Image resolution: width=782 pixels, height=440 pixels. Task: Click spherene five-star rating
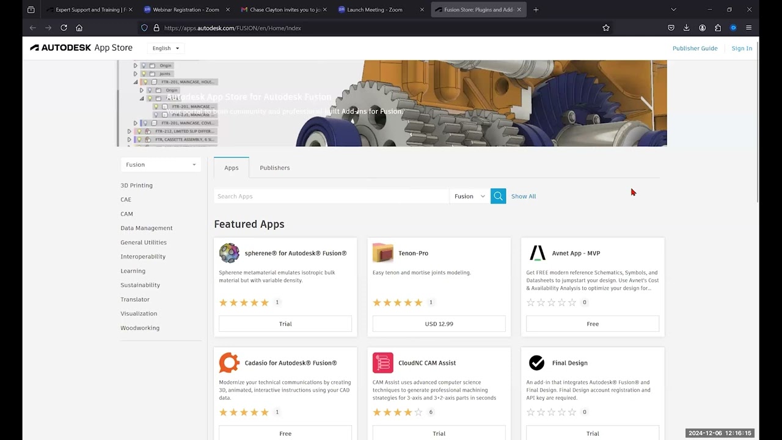(x=244, y=302)
